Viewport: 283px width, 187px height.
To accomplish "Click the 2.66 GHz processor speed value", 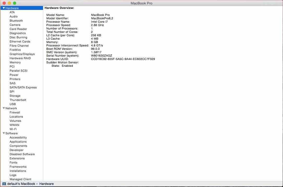I will pos(98,25).
